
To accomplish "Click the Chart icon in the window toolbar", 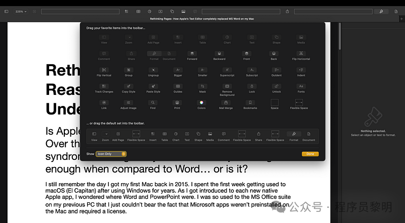I will (x=149, y=12).
